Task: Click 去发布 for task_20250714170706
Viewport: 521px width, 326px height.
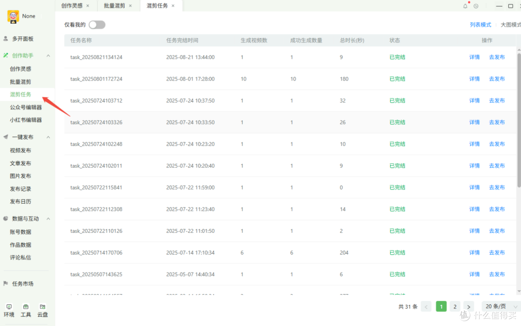Action: 497,253
